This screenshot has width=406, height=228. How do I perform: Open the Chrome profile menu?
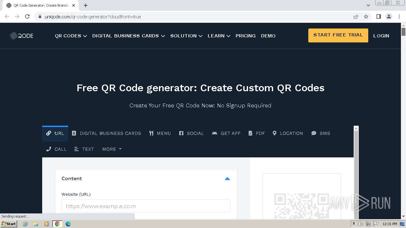(x=389, y=16)
